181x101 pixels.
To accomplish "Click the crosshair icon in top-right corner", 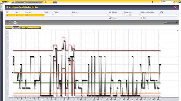I will 177,2.
